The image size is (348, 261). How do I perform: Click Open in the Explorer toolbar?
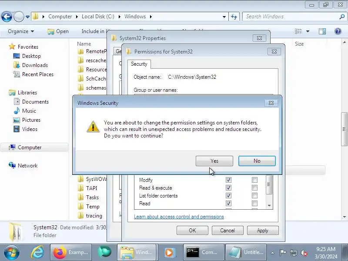tap(58, 31)
